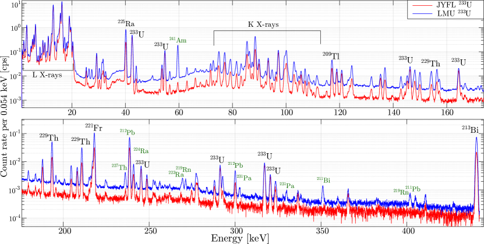The image size is (484, 244).
Task: Click the 10¹ y-axis tick label
Action: (15, 5)
